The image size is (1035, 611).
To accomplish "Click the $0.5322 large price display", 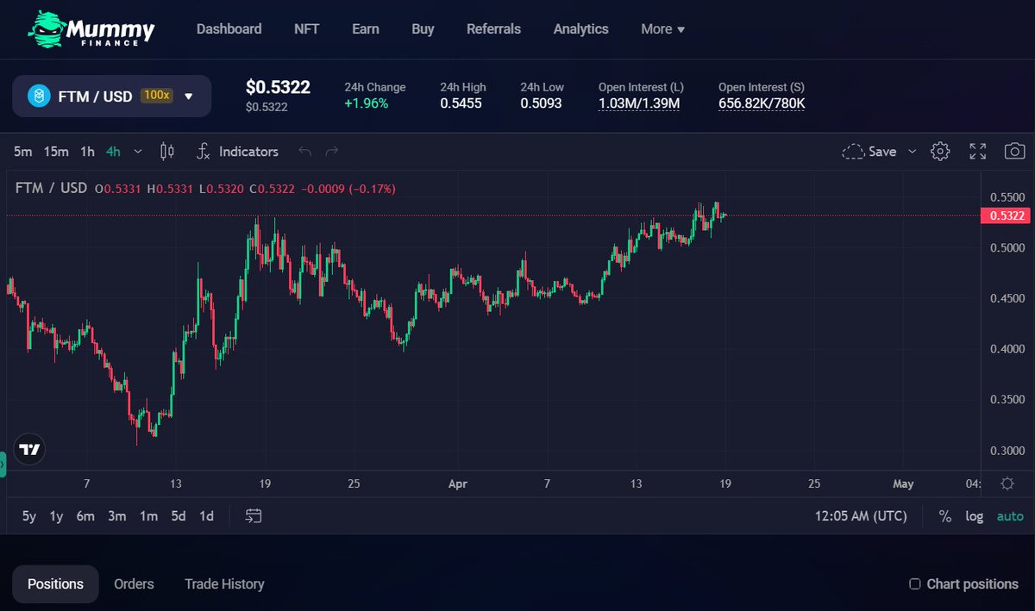I will click(278, 87).
